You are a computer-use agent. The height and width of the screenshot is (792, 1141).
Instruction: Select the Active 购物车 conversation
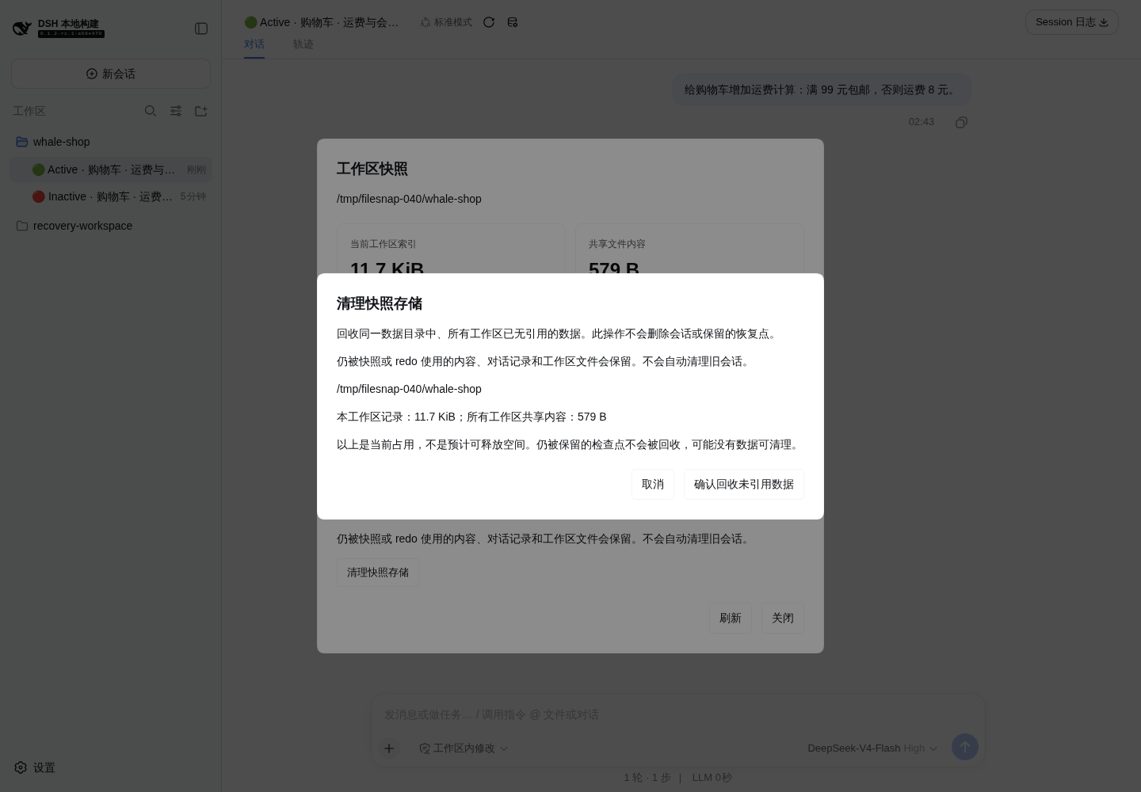pos(111,169)
